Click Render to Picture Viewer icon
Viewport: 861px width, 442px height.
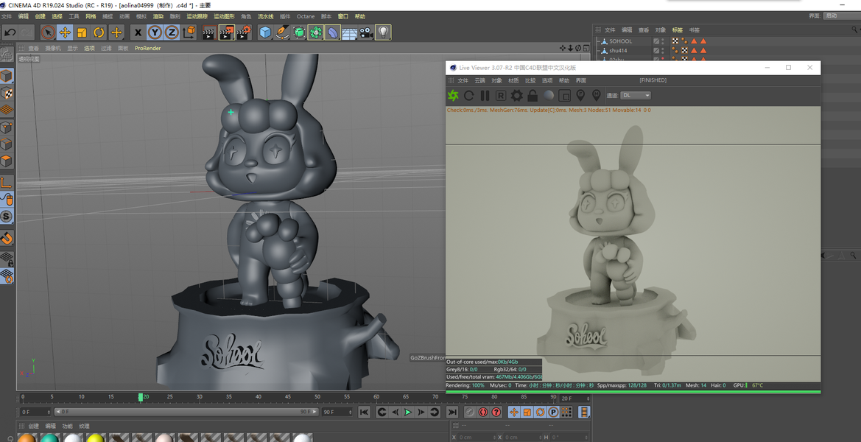(226, 32)
